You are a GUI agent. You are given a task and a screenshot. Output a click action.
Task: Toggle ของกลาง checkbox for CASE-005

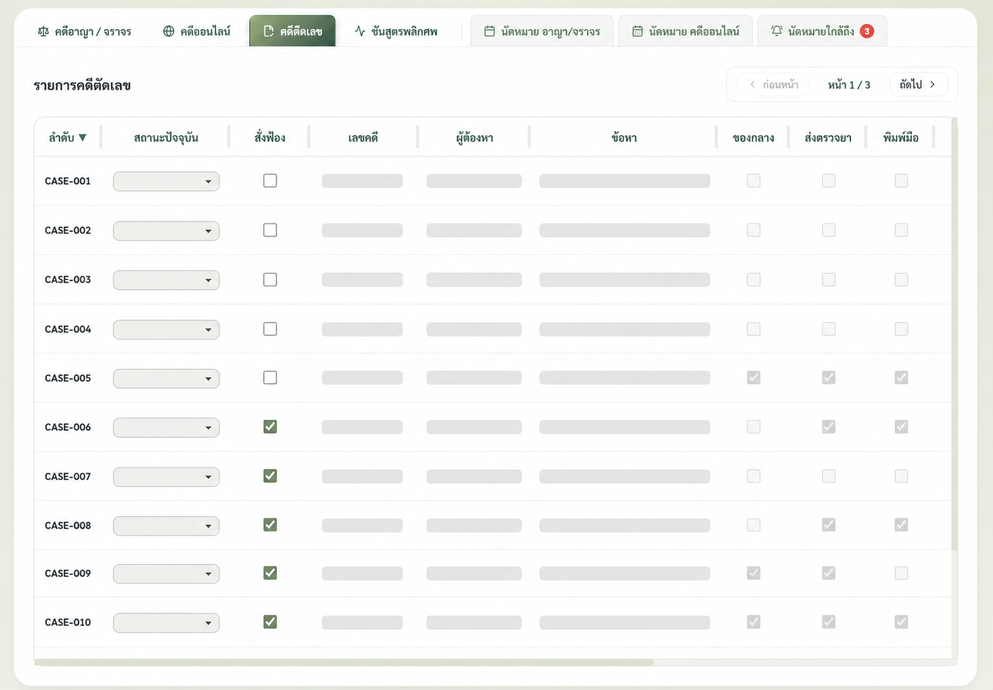point(753,377)
